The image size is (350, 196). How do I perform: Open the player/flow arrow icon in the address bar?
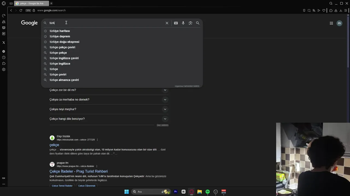pyautogui.click(x=319, y=10)
